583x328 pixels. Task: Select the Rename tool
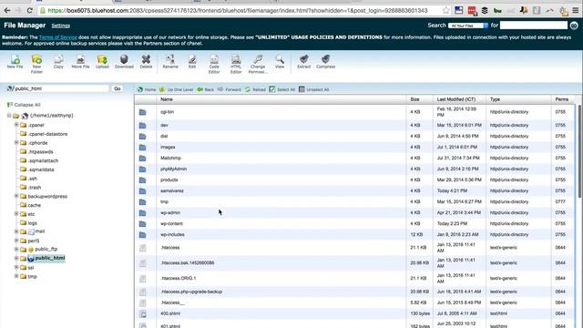(170, 62)
